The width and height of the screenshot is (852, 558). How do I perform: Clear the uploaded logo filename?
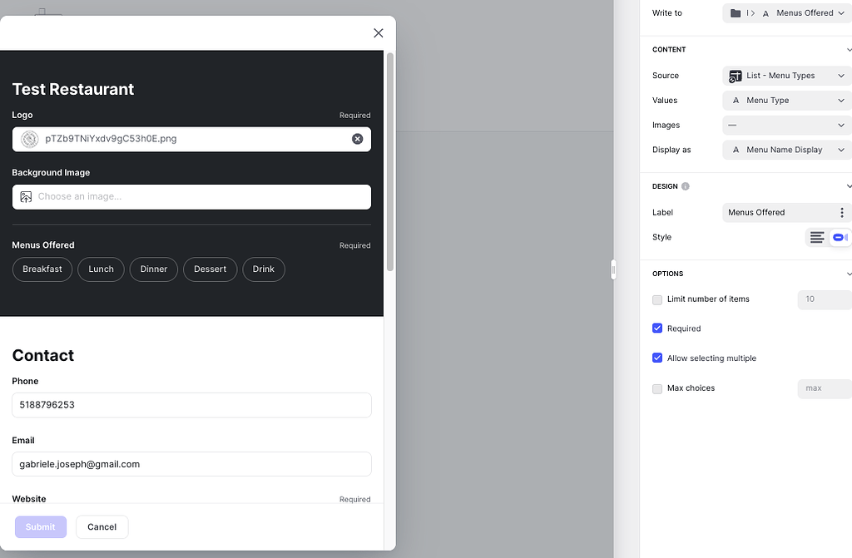pos(358,139)
